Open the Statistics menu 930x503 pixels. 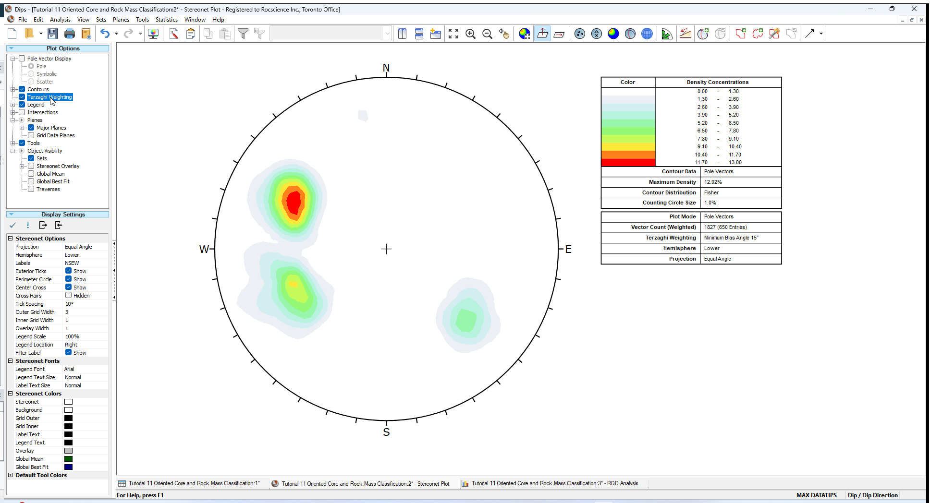[x=167, y=20]
